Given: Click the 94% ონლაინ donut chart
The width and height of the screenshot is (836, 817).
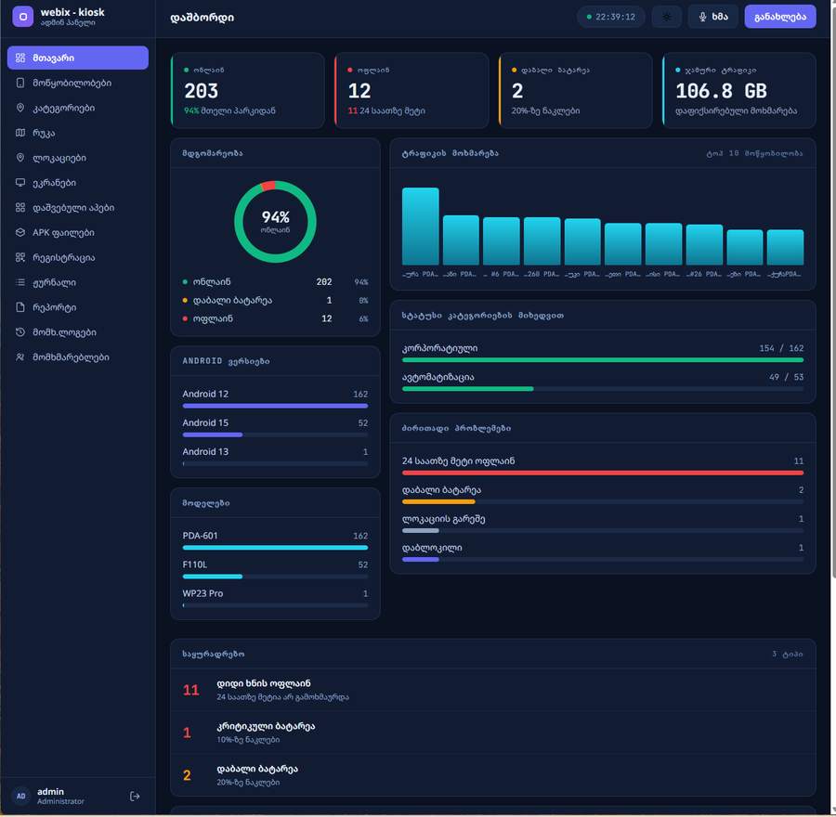Looking at the screenshot, I should 275,221.
